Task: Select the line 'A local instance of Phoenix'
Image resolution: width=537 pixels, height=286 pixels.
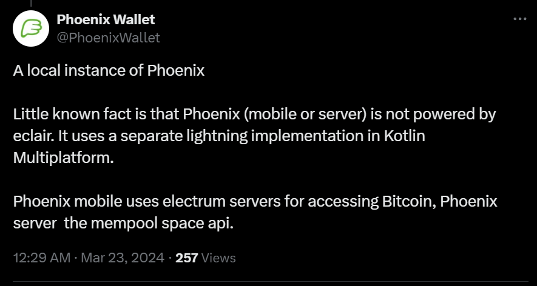Action: 109,71
